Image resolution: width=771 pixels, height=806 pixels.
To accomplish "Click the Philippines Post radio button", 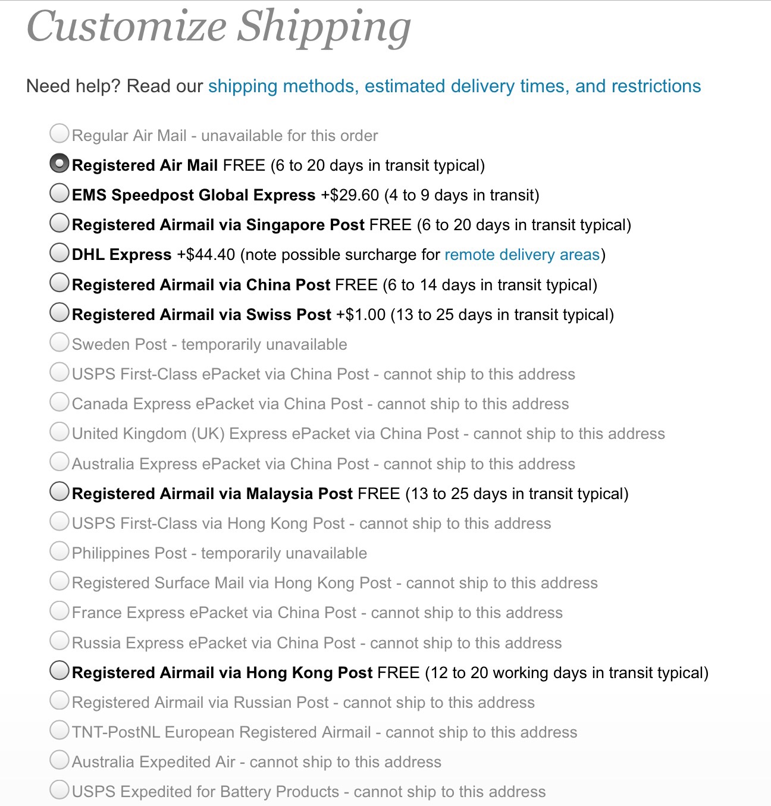I will (59, 551).
